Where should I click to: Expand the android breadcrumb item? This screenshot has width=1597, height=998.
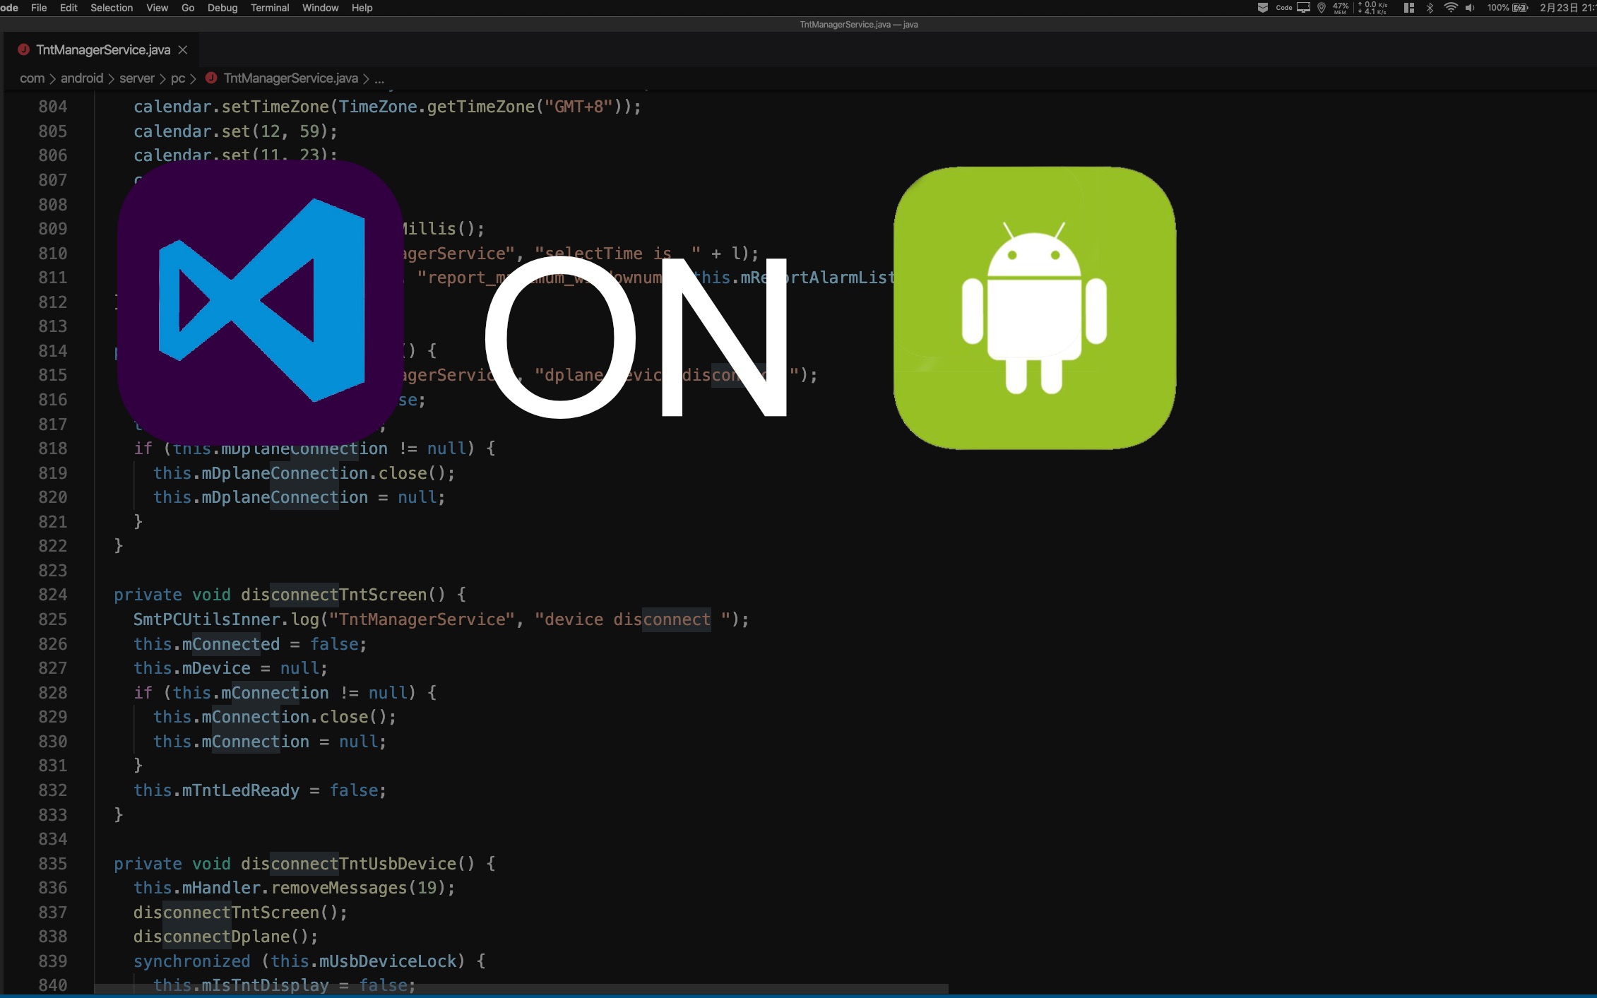83,78
